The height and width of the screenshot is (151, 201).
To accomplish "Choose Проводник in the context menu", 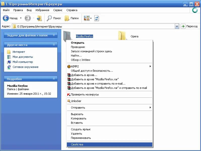I will [x=109, y=47].
